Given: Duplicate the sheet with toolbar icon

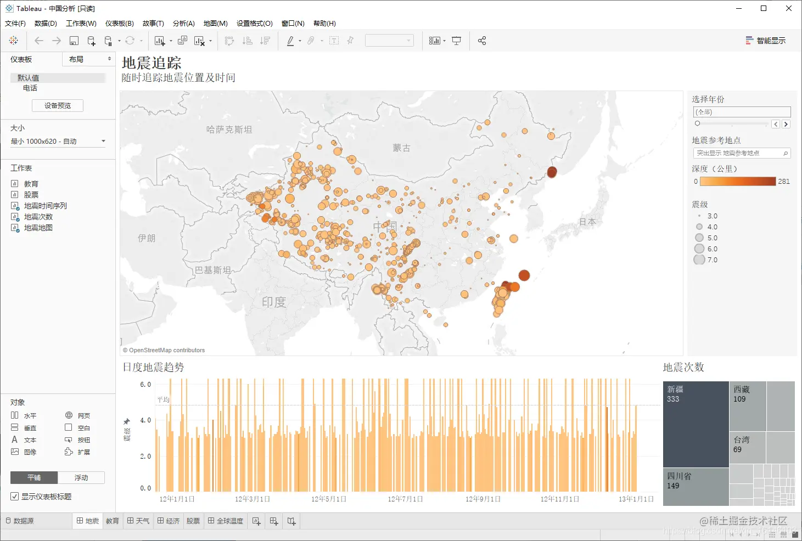Looking at the screenshot, I should [182, 41].
